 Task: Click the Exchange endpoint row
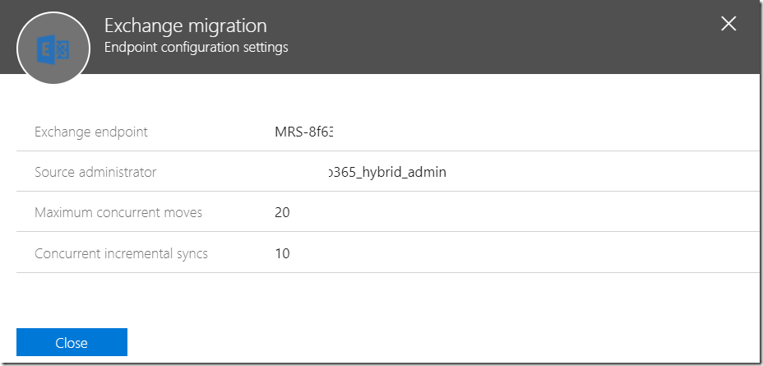pyautogui.click(x=388, y=132)
